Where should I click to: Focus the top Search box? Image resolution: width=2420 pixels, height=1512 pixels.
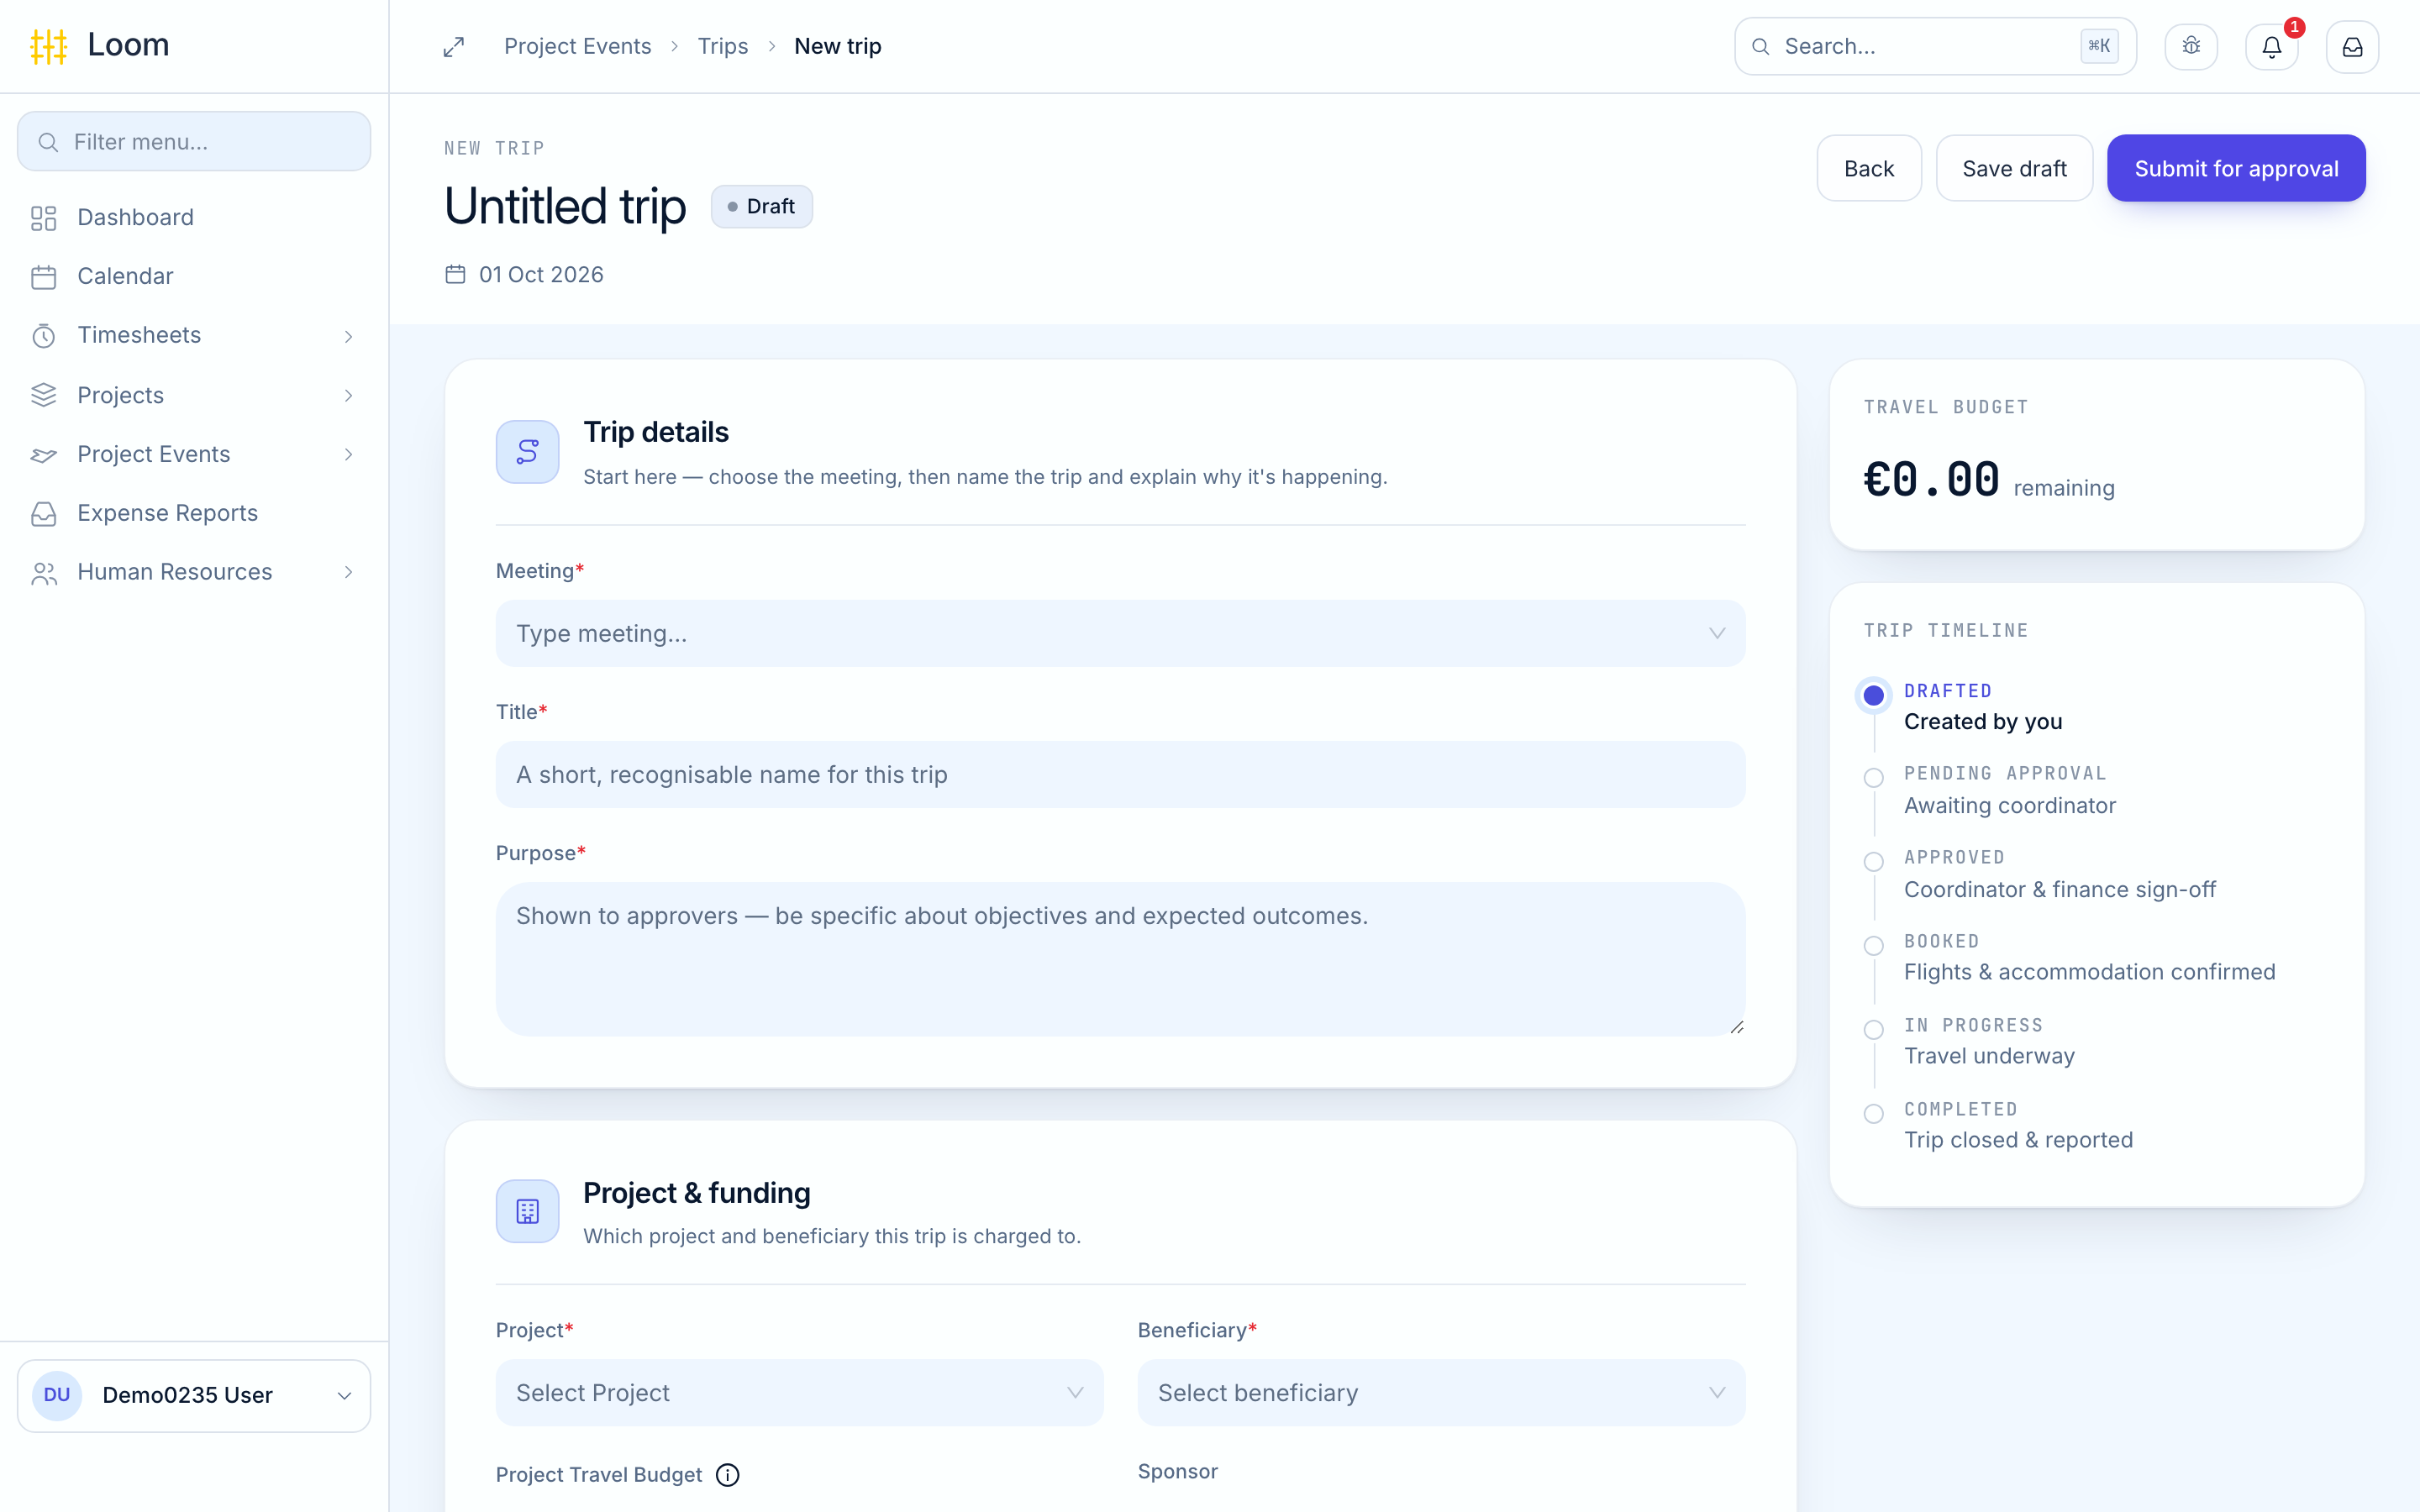coord(1935,46)
